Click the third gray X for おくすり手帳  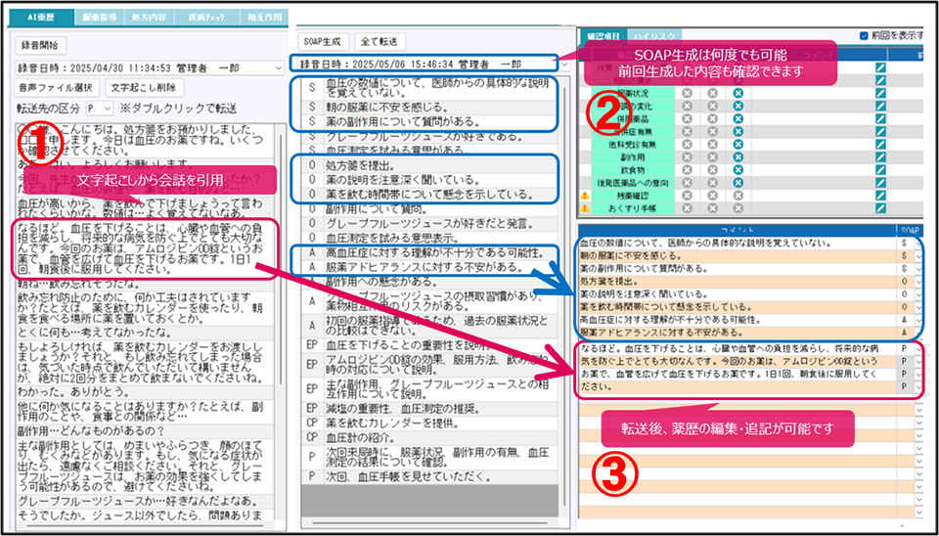[x=738, y=208]
